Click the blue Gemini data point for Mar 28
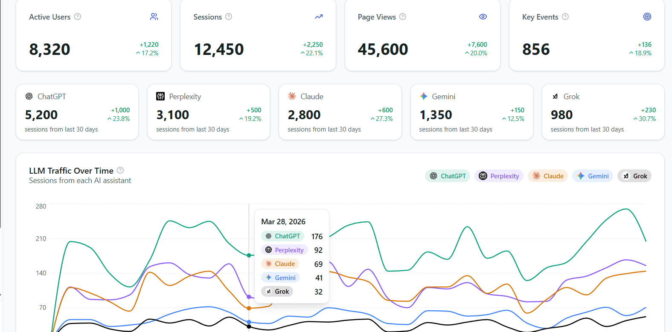 point(249,322)
